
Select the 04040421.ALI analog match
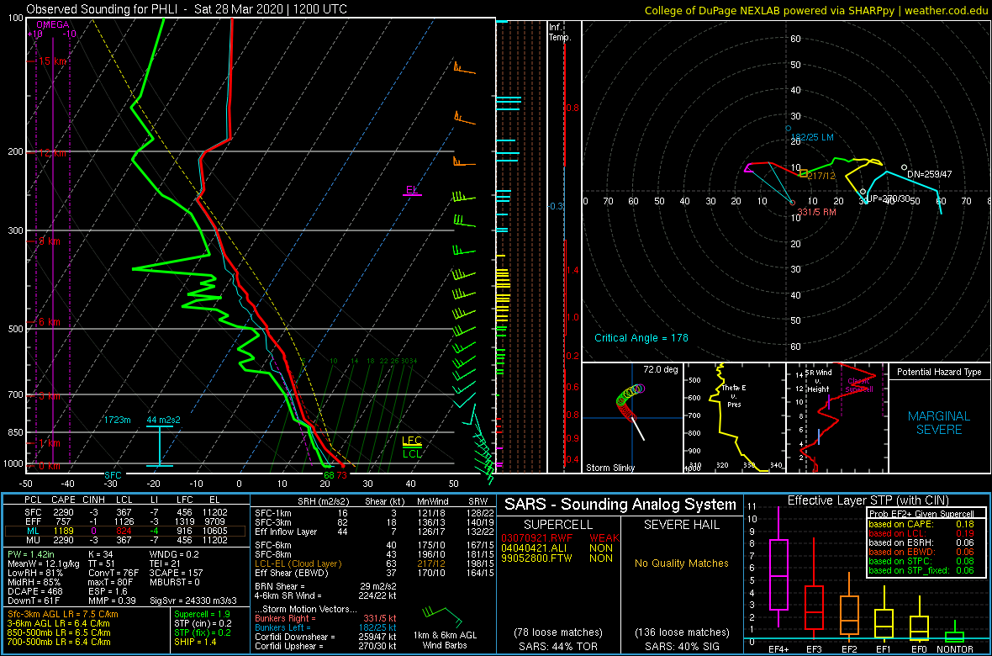point(557,548)
